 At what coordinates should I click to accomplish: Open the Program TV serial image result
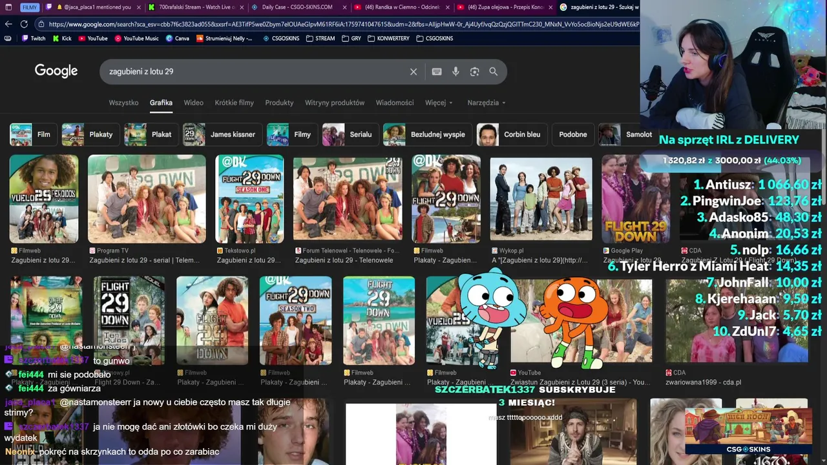[x=147, y=199]
